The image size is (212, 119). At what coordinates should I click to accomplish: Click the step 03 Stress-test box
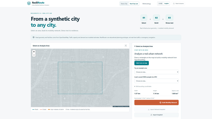click(169, 18)
